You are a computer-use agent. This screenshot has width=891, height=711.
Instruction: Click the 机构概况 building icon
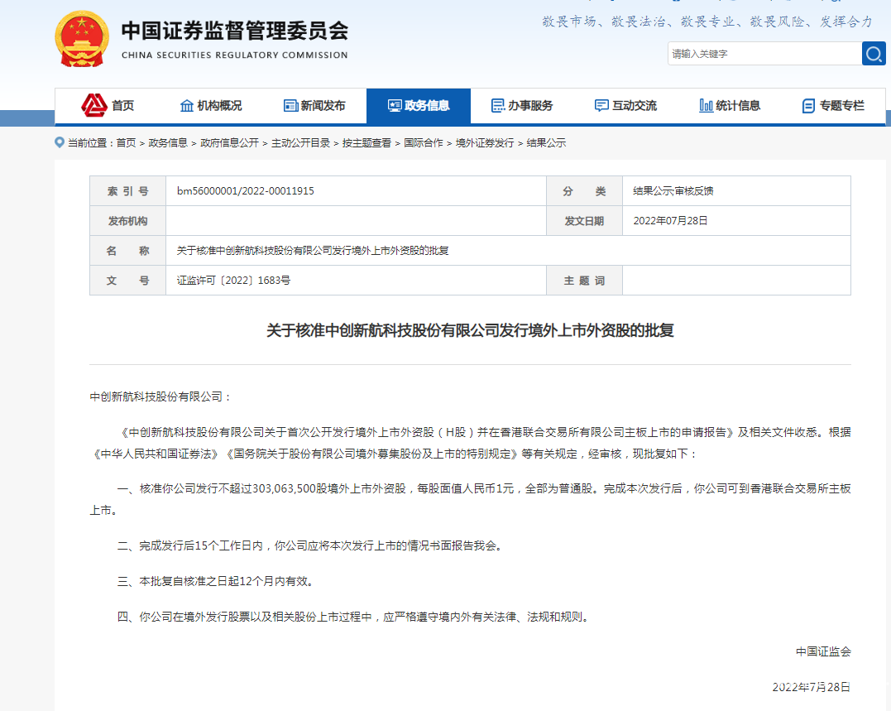tap(187, 106)
